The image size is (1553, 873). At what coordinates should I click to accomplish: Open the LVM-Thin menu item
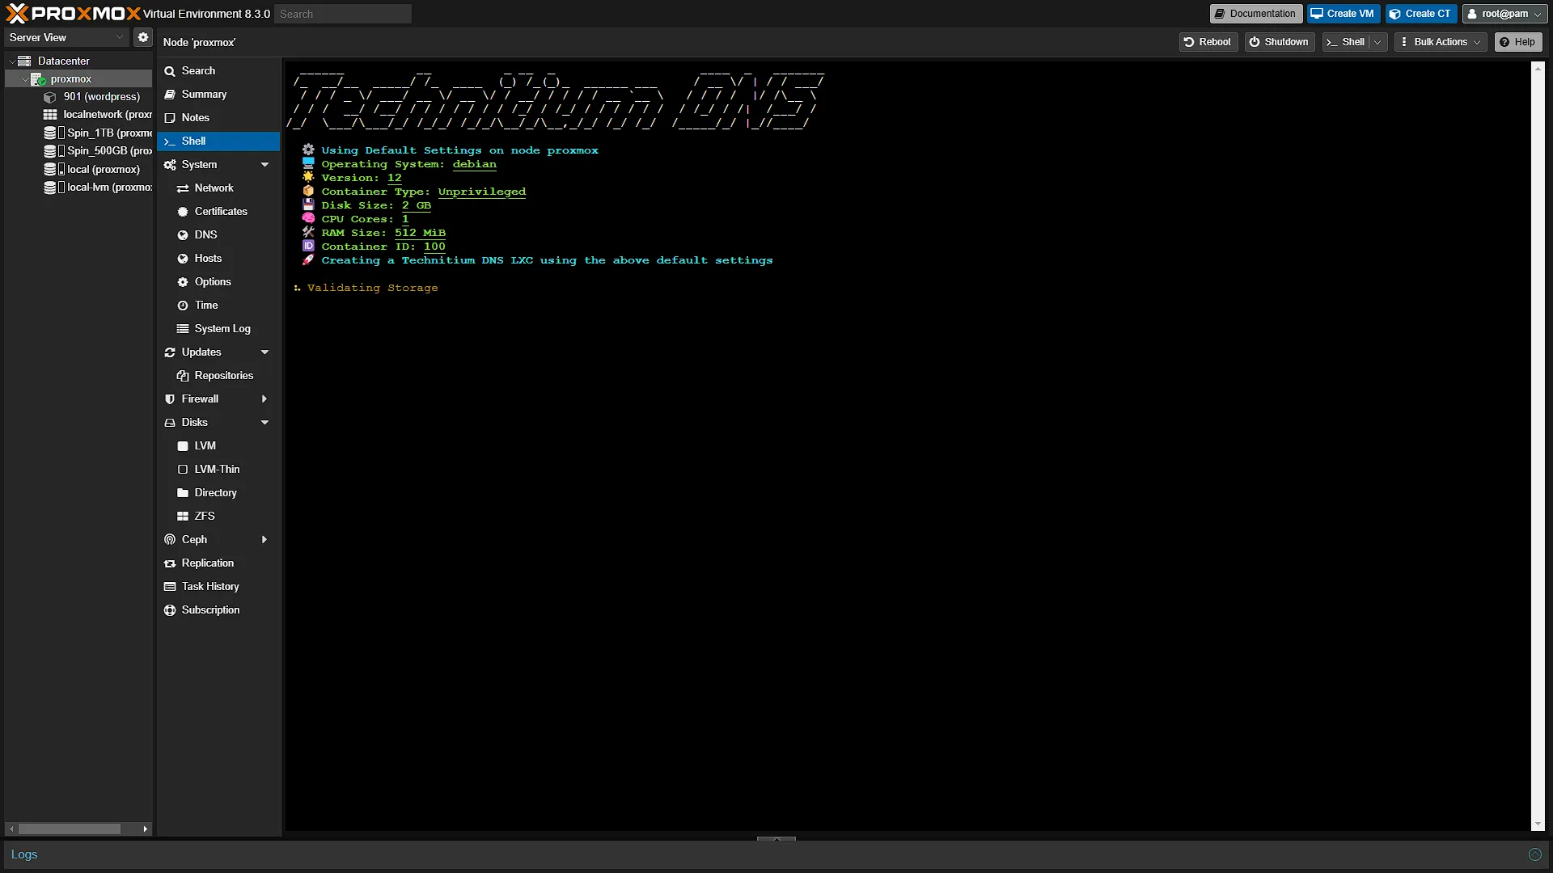tap(218, 470)
